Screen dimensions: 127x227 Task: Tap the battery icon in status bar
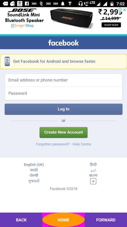112,3
